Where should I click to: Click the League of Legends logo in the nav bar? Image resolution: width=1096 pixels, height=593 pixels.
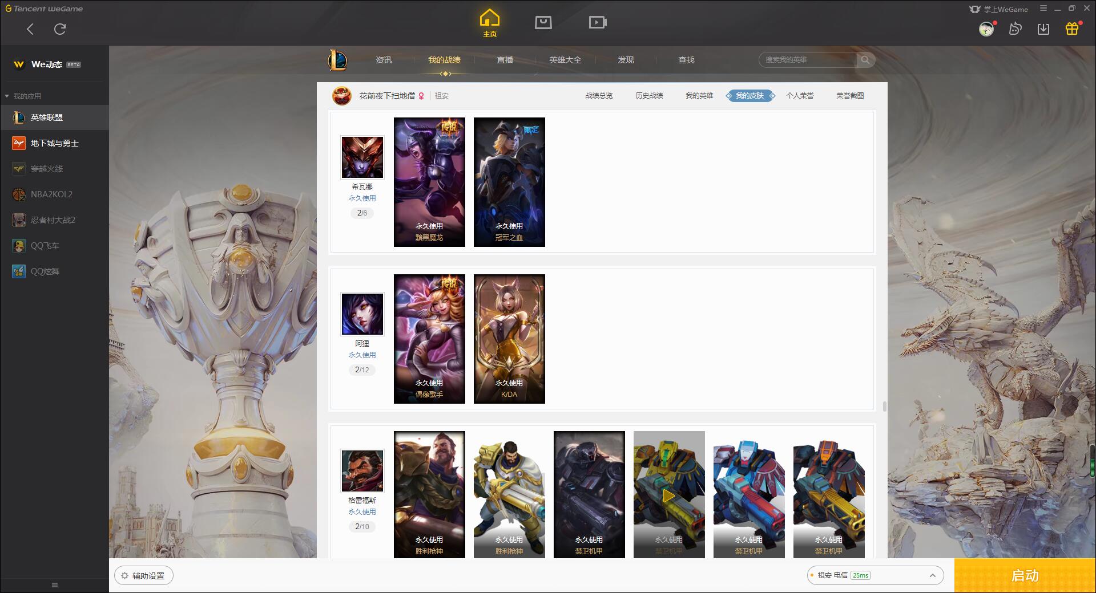click(337, 60)
